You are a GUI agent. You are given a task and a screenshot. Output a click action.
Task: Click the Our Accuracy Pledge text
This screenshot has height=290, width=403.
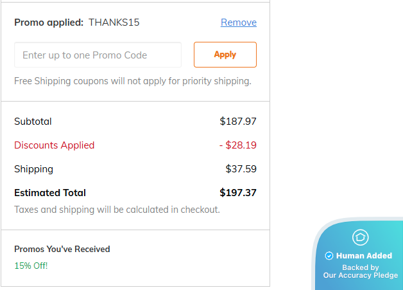(x=360, y=275)
